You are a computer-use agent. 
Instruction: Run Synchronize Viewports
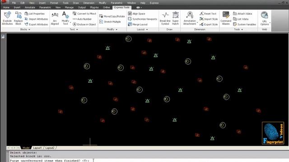143,19
